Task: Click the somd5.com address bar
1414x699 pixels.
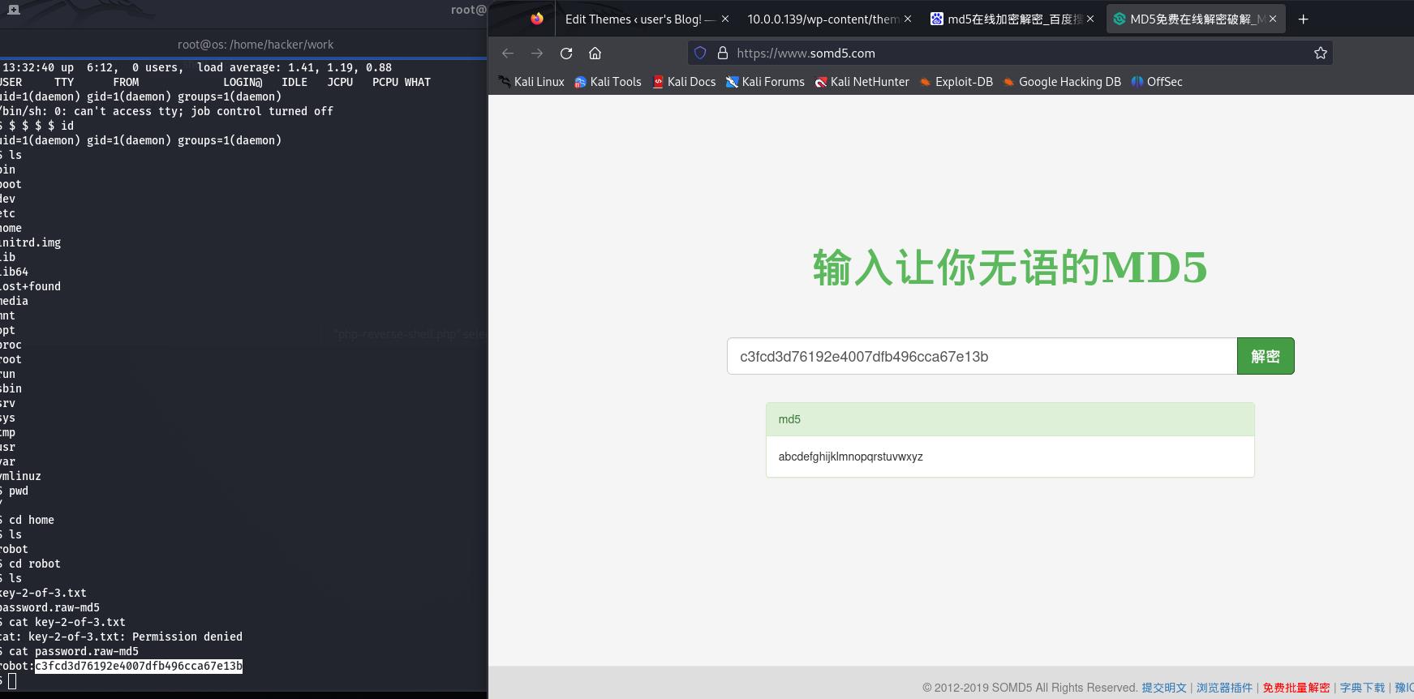Action: 1014,54
